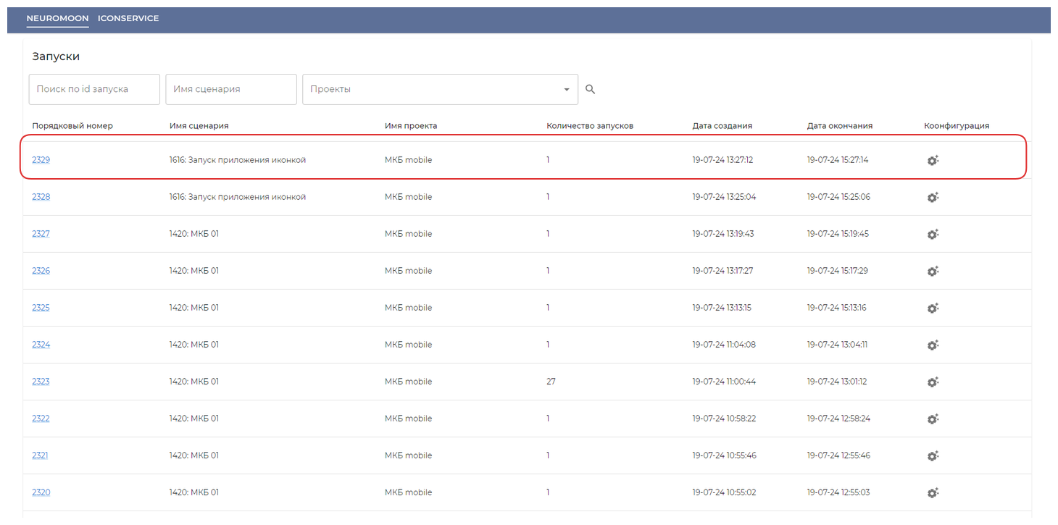The height and width of the screenshot is (525, 1058).
Task: Click the magnifier search icon
Action: 590,89
